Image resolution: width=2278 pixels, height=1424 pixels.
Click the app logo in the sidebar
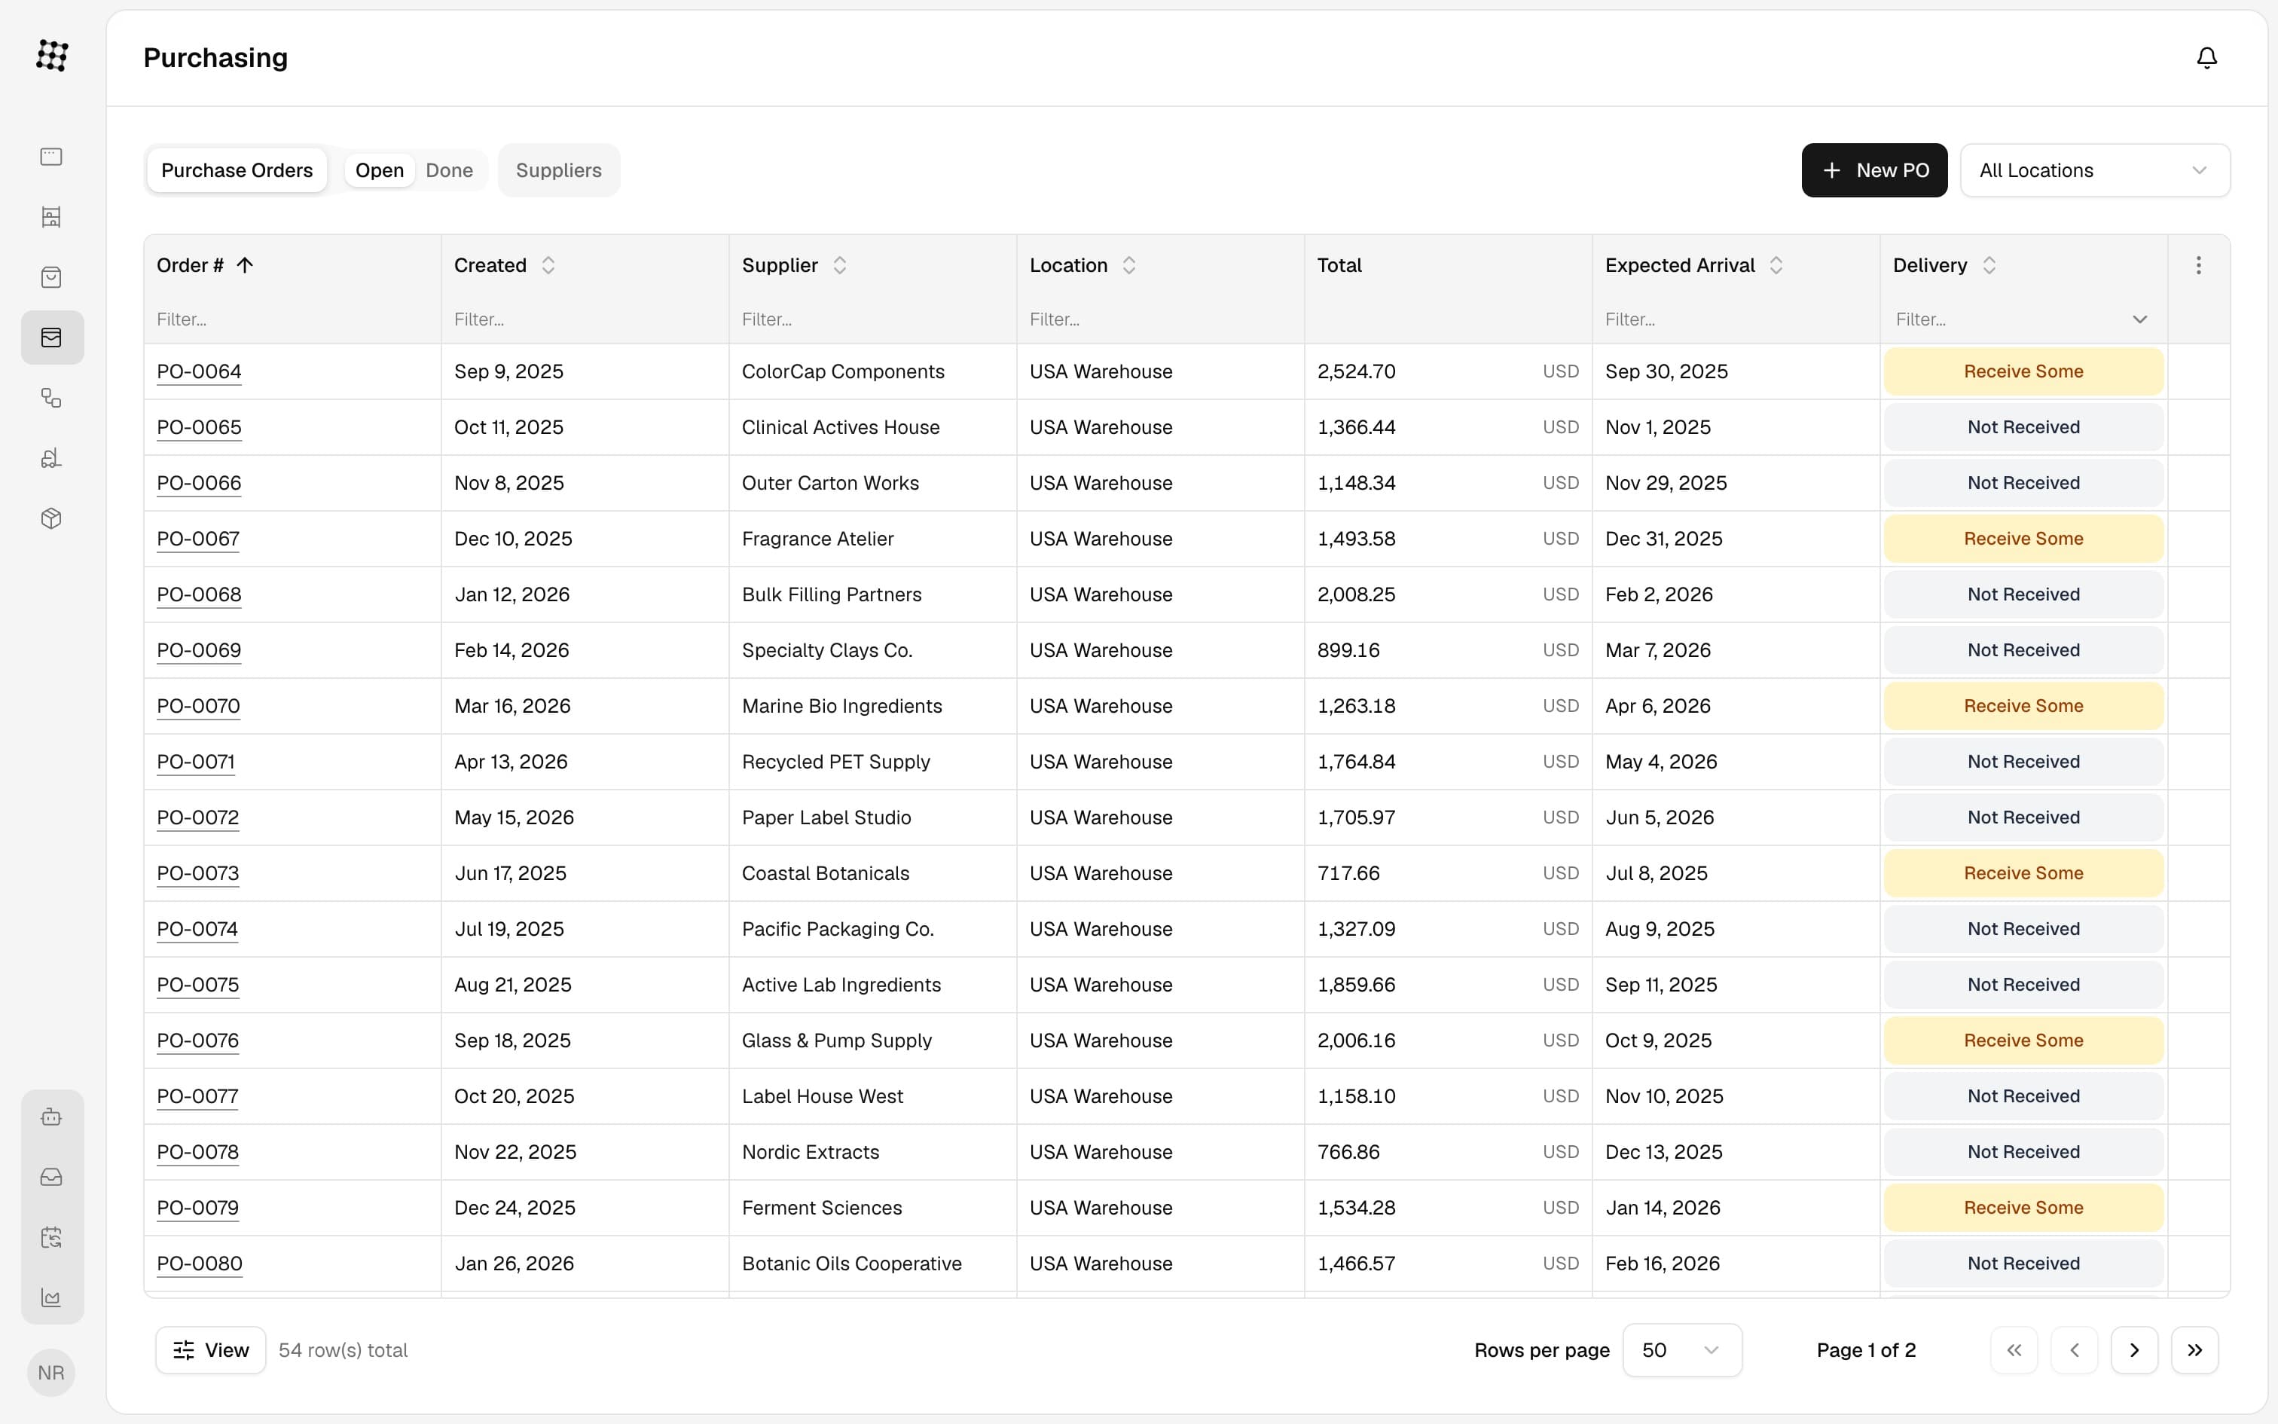[x=52, y=56]
